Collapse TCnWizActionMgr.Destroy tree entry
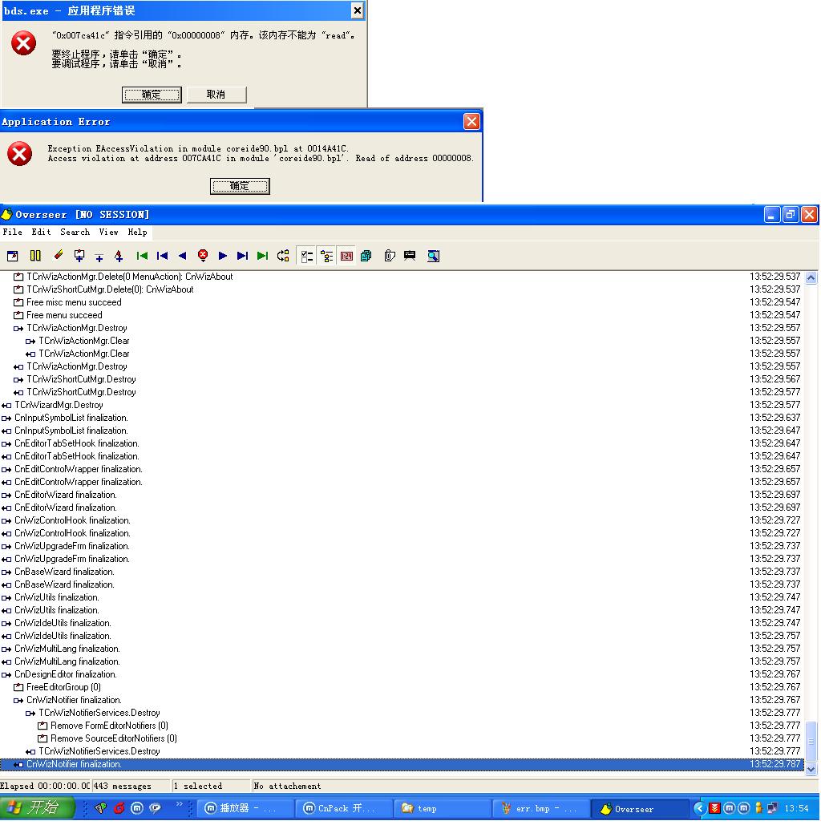 point(18,328)
